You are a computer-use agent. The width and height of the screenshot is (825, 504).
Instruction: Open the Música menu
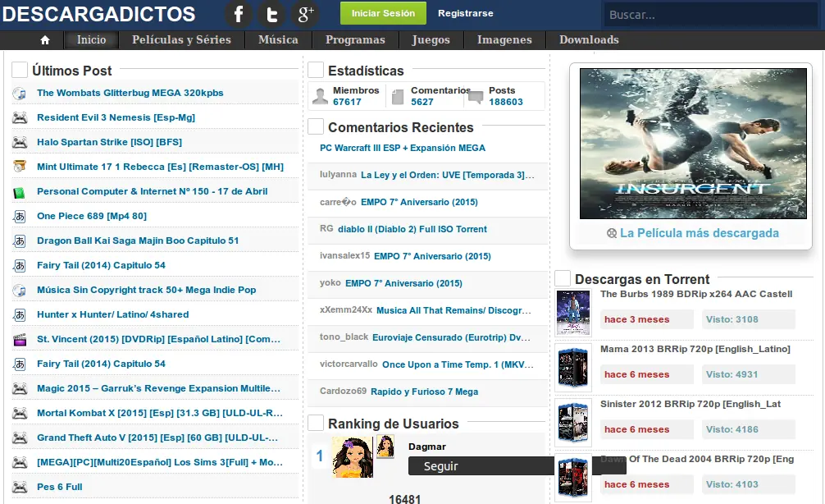point(278,40)
